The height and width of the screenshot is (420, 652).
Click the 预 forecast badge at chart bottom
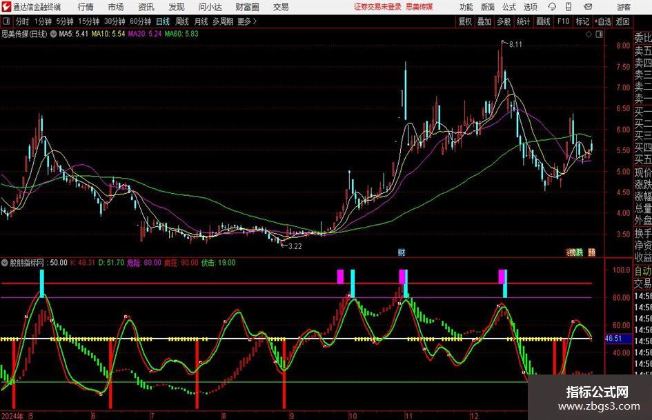click(592, 252)
